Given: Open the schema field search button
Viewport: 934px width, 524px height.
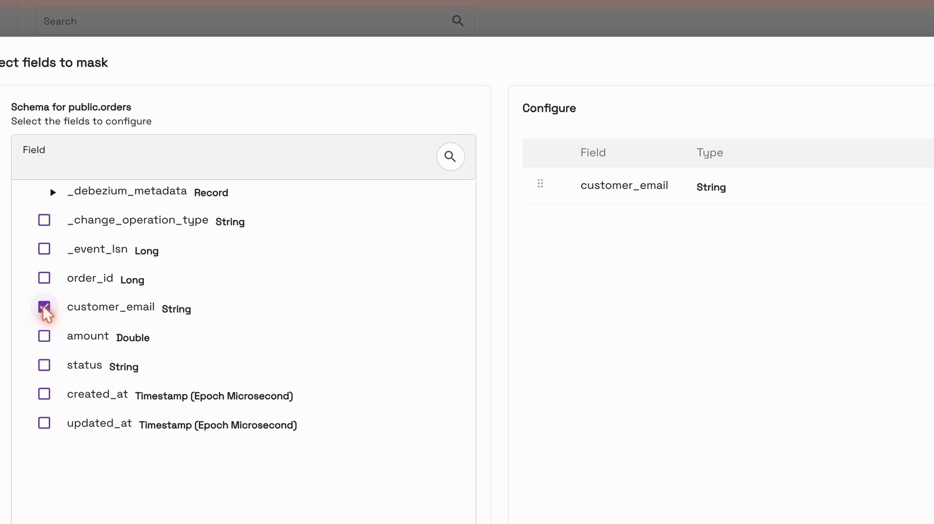Looking at the screenshot, I should tap(451, 156).
